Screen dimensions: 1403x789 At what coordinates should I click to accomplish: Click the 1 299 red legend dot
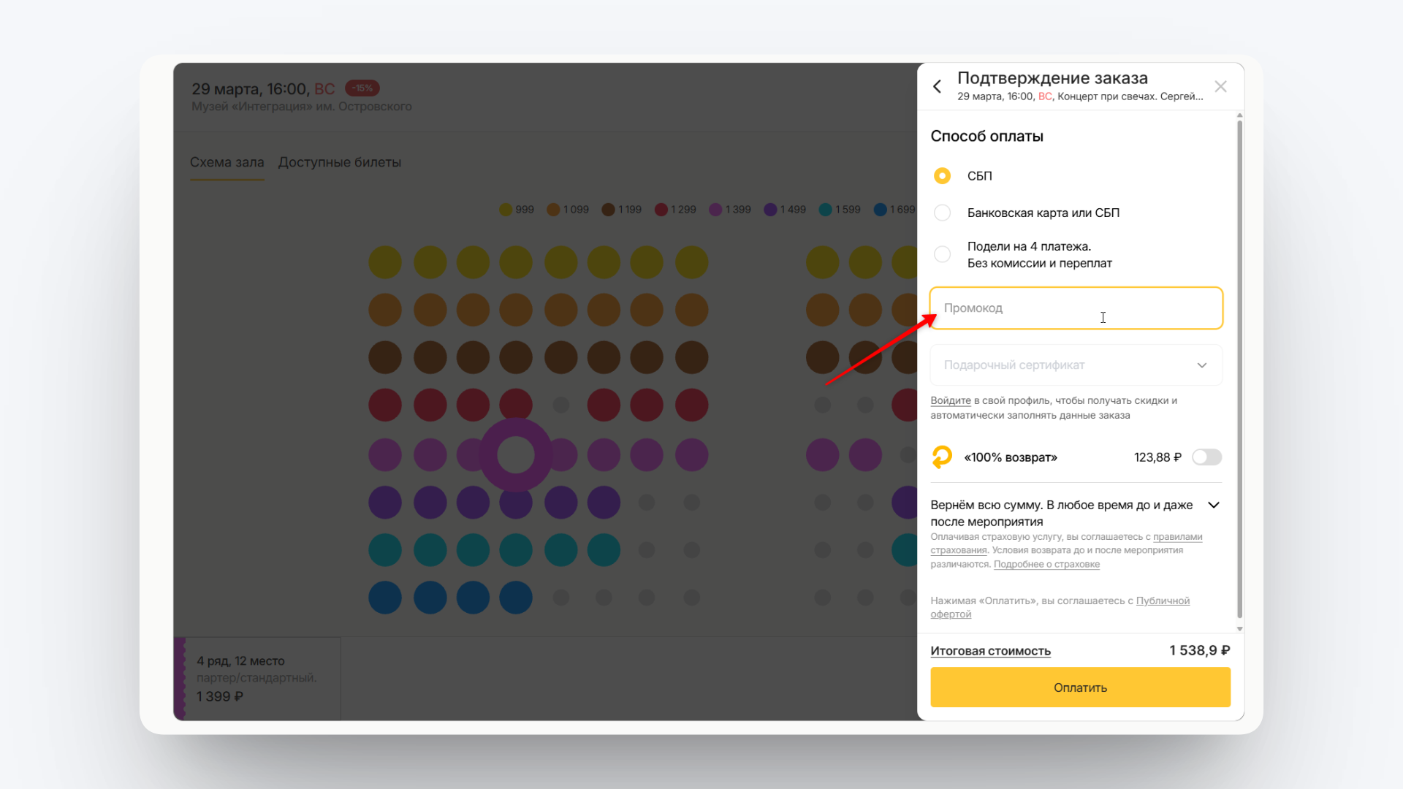tap(661, 210)
